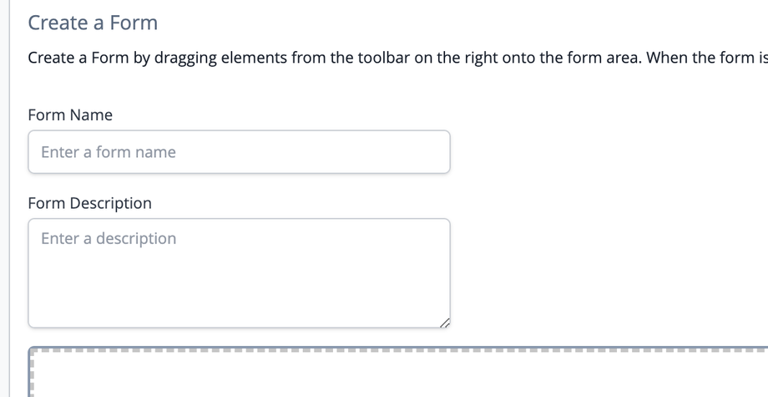768x397 pixels.
Task: Click the top dashed border of form area
Action: [401, 350]
